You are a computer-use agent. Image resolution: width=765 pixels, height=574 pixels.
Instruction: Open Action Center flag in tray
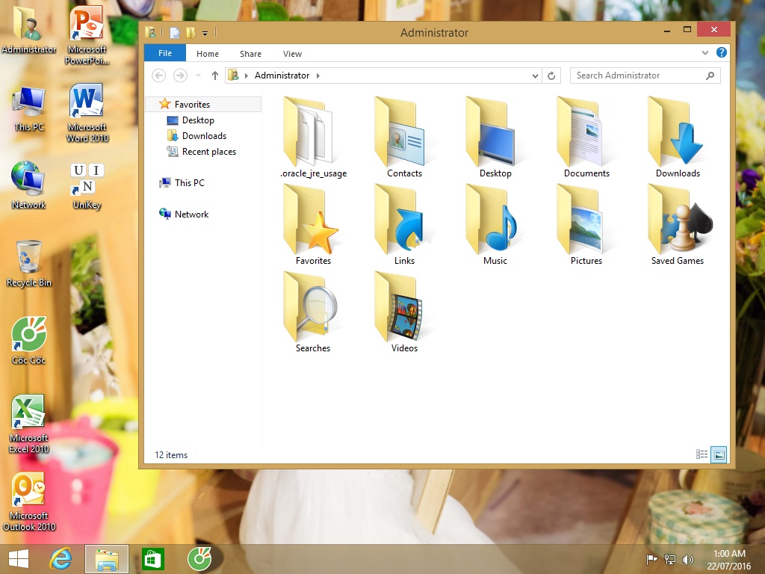pyautogui.click(x=651, y=559)
